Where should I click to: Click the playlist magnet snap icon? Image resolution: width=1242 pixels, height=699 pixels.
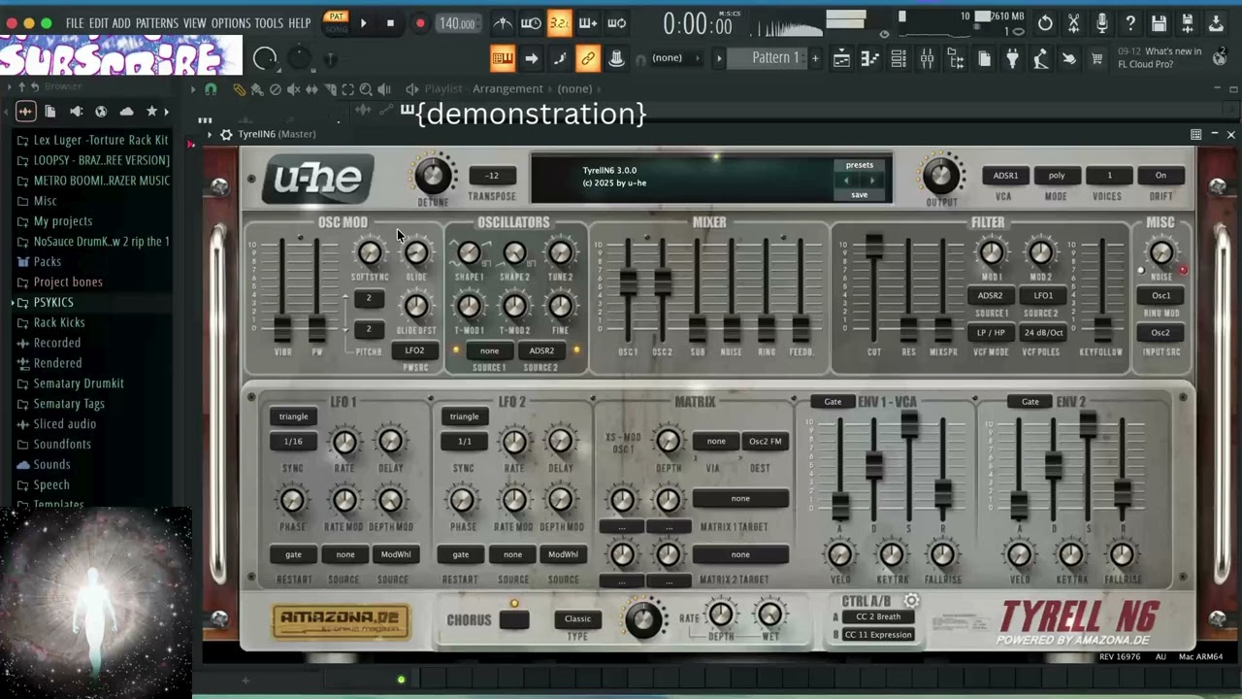click(x=211, y=89)
